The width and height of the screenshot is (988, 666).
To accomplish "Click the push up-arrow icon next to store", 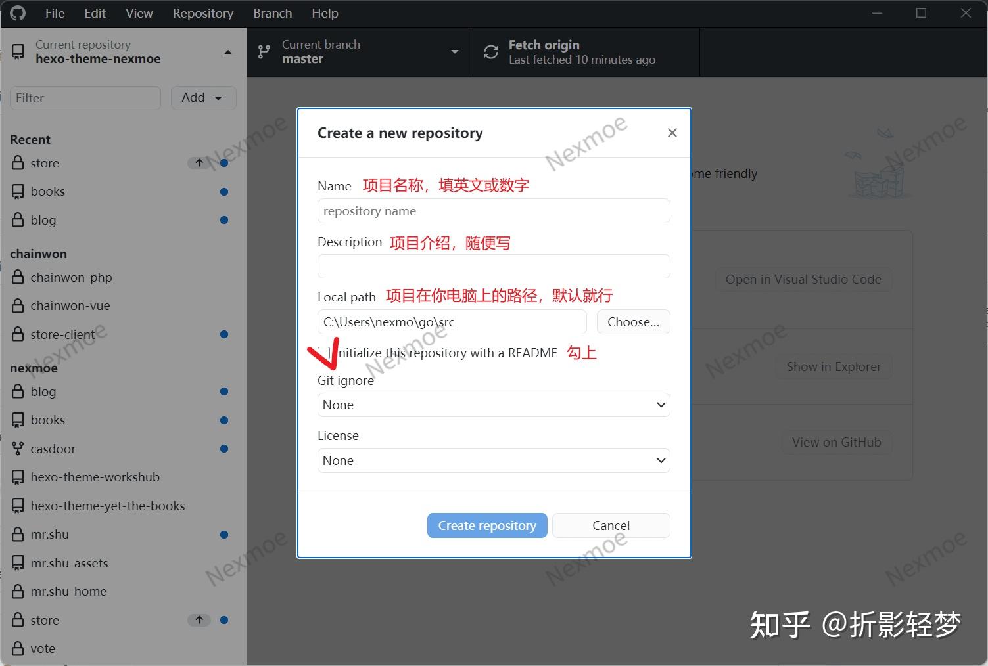I will click(x=199, y=163).
